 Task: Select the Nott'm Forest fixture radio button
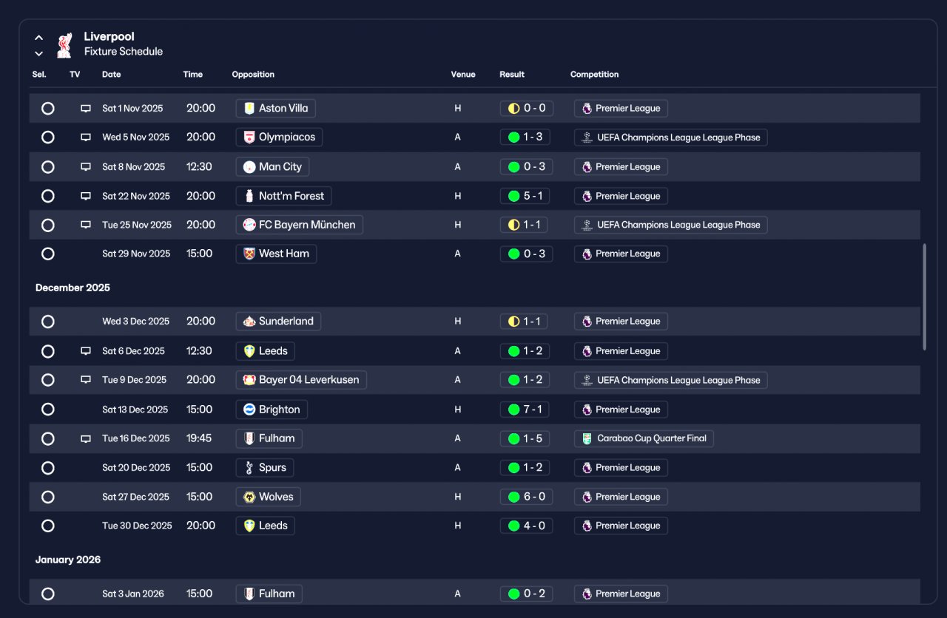tap(48, 196)
